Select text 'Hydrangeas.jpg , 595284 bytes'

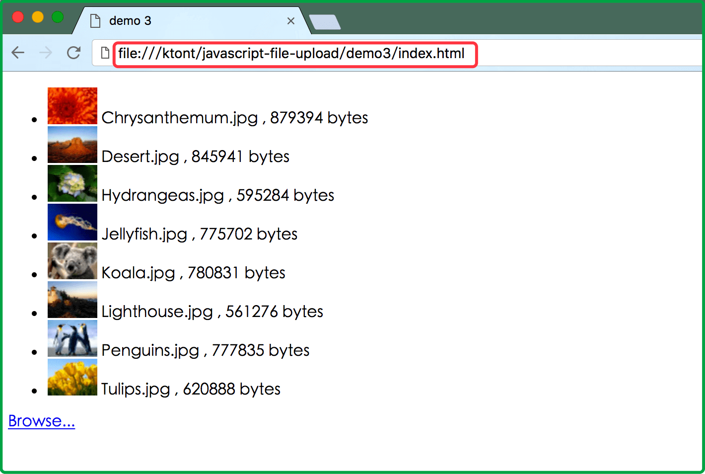[x=218, y=195]
